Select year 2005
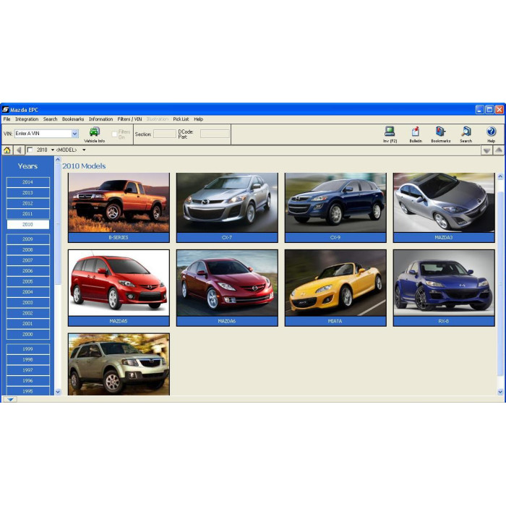The width and height of the screenshot is (506, 506). click(x=27, y=281)
